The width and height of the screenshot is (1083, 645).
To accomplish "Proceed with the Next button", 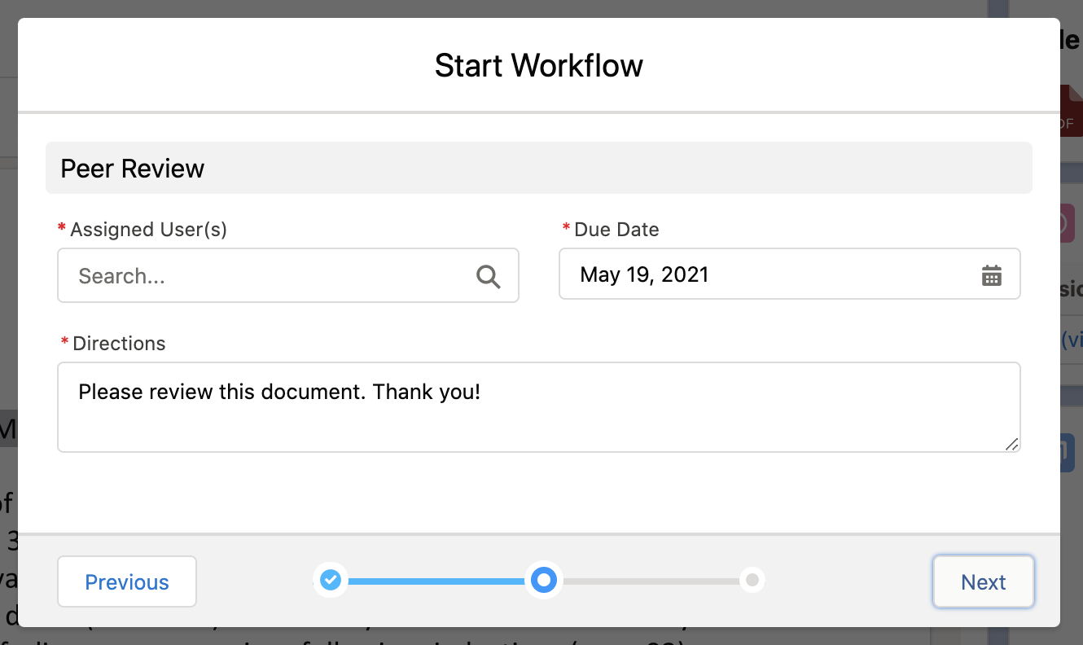I will (983, 582).
